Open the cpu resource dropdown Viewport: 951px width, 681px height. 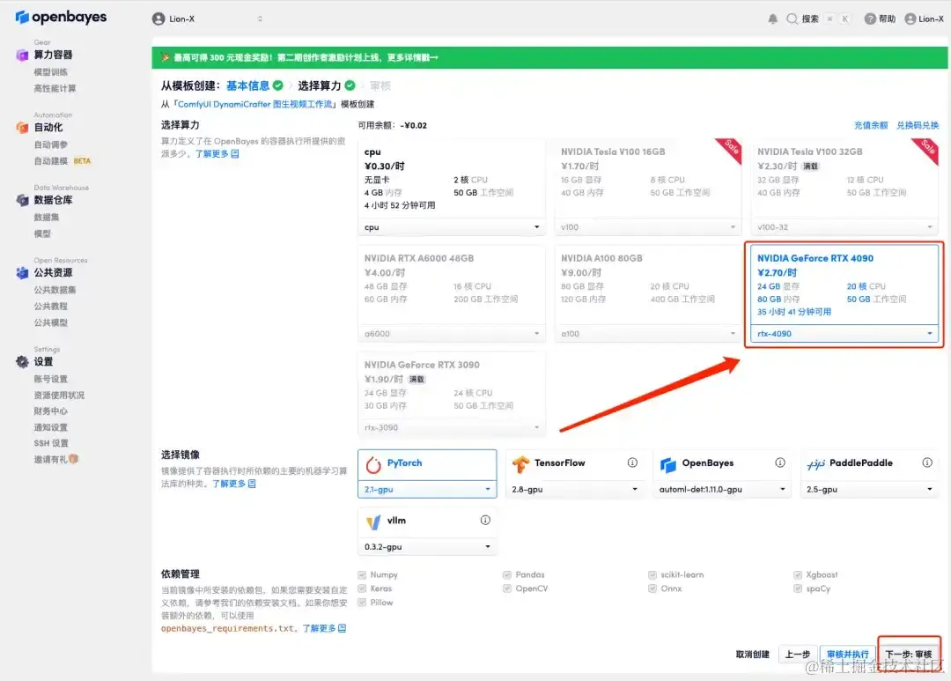point(451,227)
